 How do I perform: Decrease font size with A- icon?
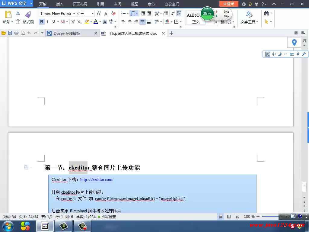click(106, 13)
